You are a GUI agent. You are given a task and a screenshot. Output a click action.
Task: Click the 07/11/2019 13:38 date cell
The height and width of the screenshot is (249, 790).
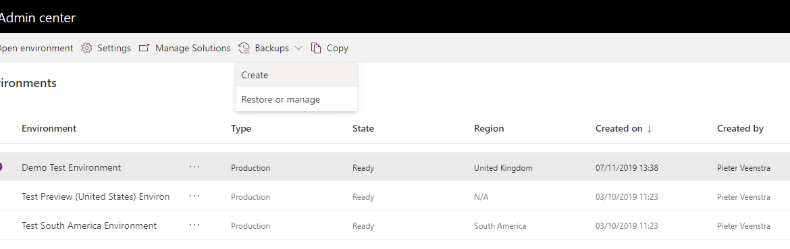click(626, 168)
